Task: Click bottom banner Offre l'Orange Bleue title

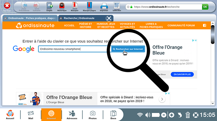Action: tap(69, 97)
